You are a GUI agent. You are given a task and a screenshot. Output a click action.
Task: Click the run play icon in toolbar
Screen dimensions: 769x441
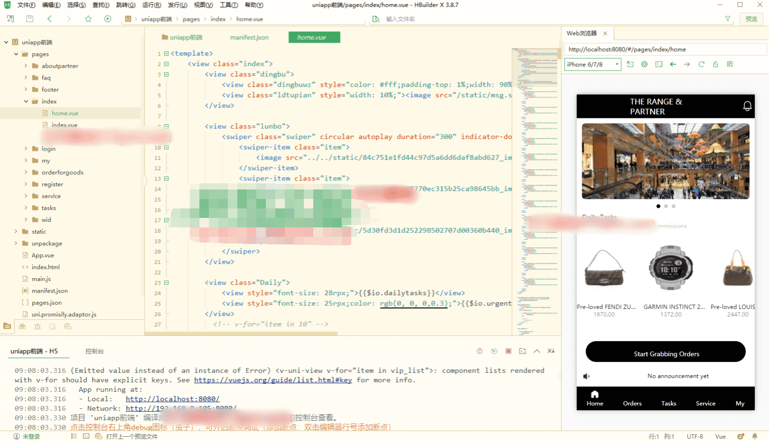tap(108, 19)
